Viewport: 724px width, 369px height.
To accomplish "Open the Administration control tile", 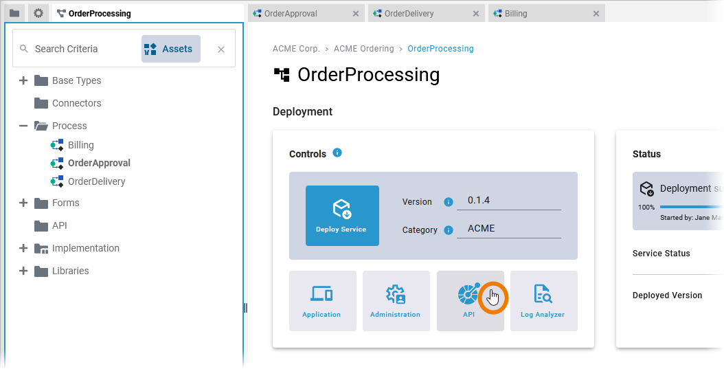I will click(396, 301).
